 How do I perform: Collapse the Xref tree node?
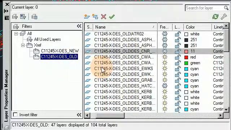[23, 45]
